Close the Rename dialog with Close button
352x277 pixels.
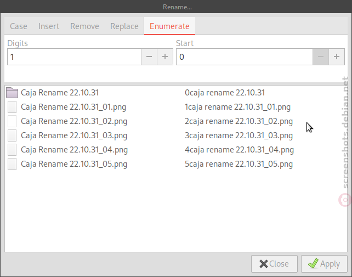(x=274, y=264)
